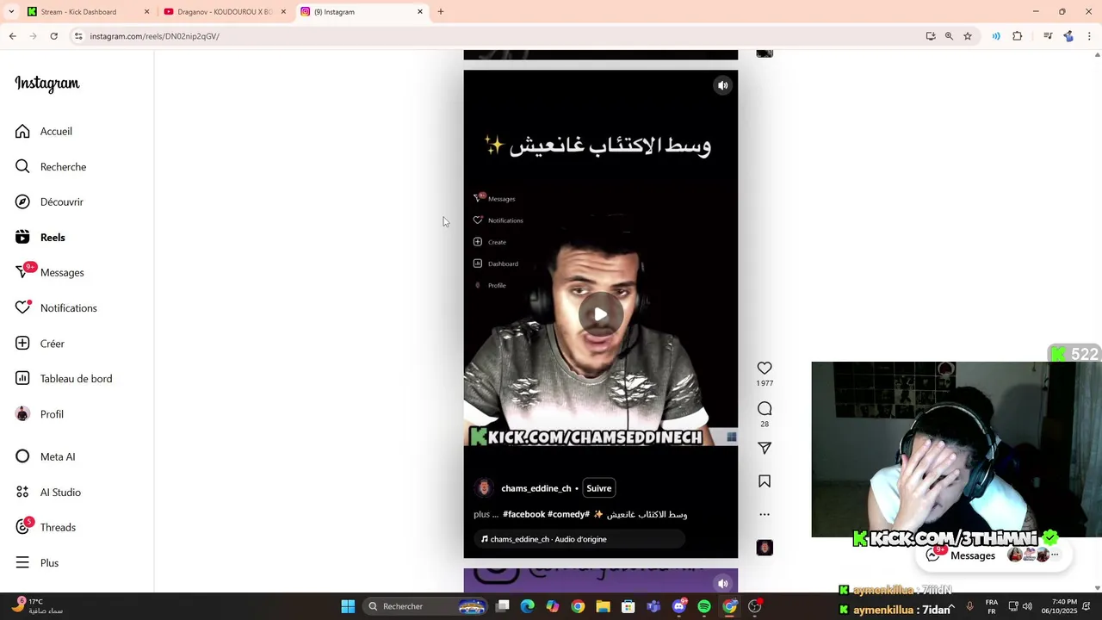Open zoom magnifier icon in address bar
The image size is (1102, 620).
click(x=949, y=36)
